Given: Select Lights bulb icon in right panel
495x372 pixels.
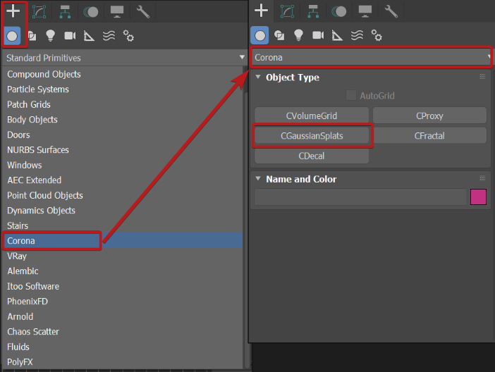Looking at the screenshot, I should (299, 35).
